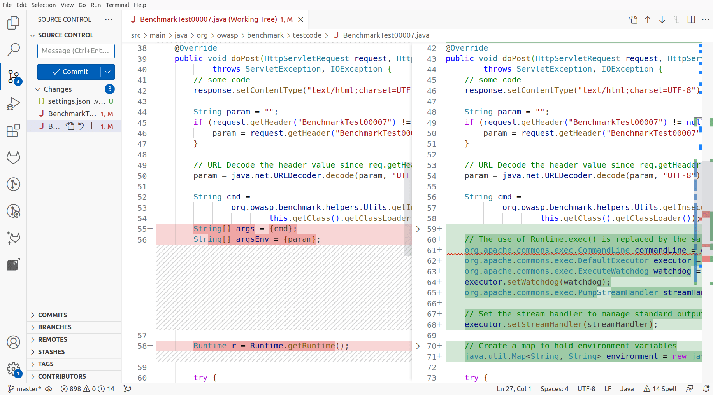Go to next change arrow
Screen dimensions: 713x395
[x=662, y=19]
